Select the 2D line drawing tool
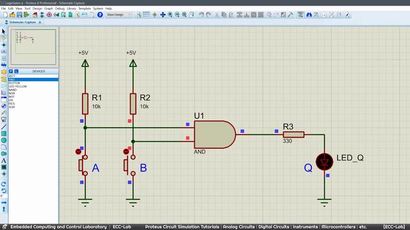The height and width of the screenshot is (230, 410). coord(4,126)
